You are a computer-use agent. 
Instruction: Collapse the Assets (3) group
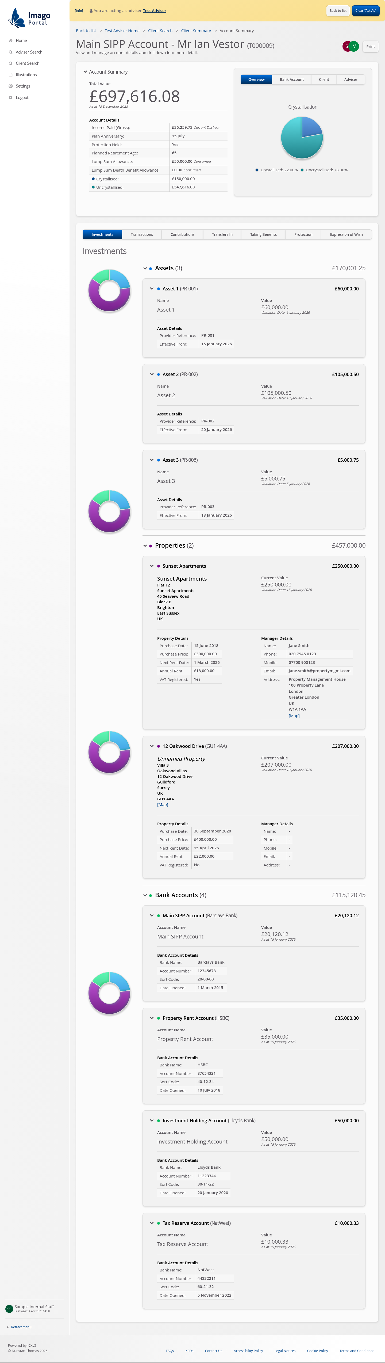[x=145, y=269]
